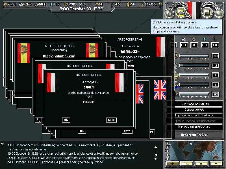Click the rightmost round button in the top-right panel
The width and height of the screenshot is (226, 169).
click(x=219, y=14)
